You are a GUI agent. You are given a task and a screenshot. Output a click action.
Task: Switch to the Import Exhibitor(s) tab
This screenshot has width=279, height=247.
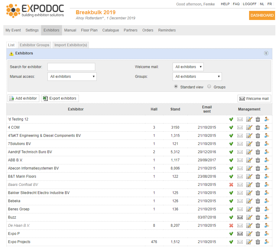click(71, 45)
